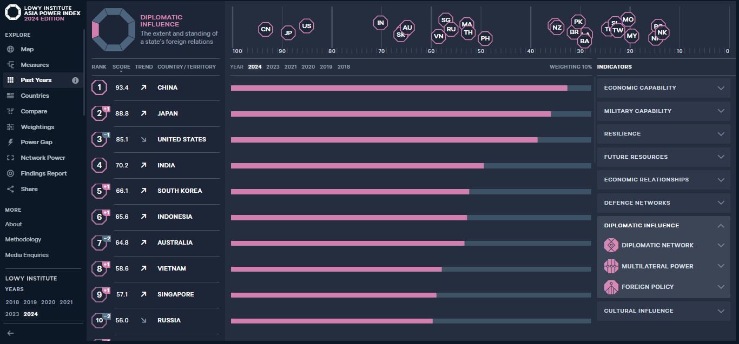
Task: Select the 2024 chart year tab
Action: click(255, 67)
